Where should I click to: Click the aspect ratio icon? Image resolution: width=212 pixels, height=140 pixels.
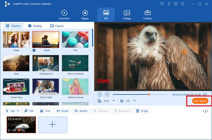coord(100,101)
